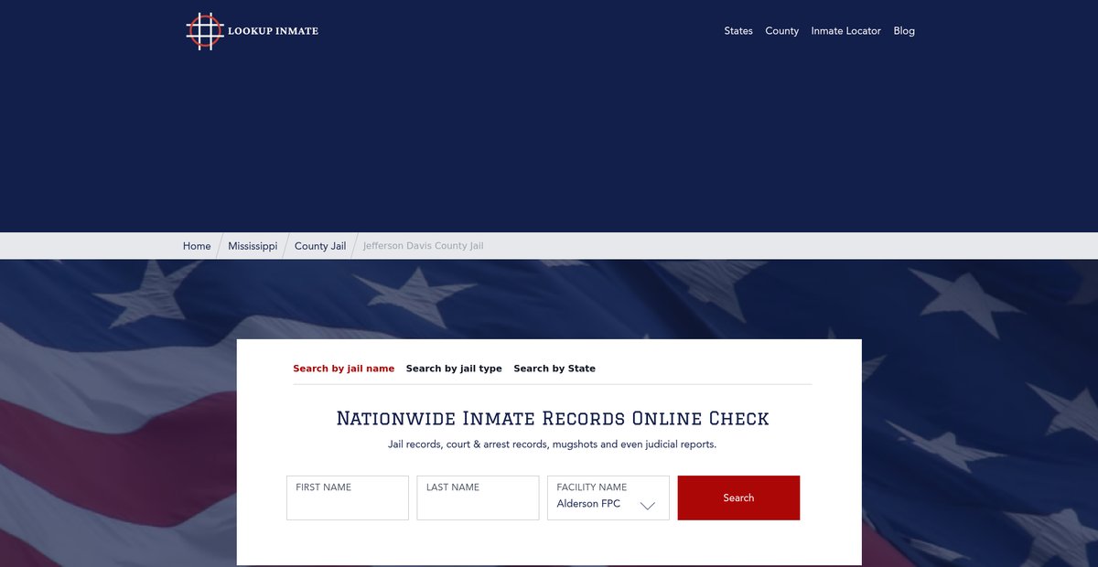1098x567 pixels.
Task: Go to Mississippi breadcrumb
Action: point(253,246)
